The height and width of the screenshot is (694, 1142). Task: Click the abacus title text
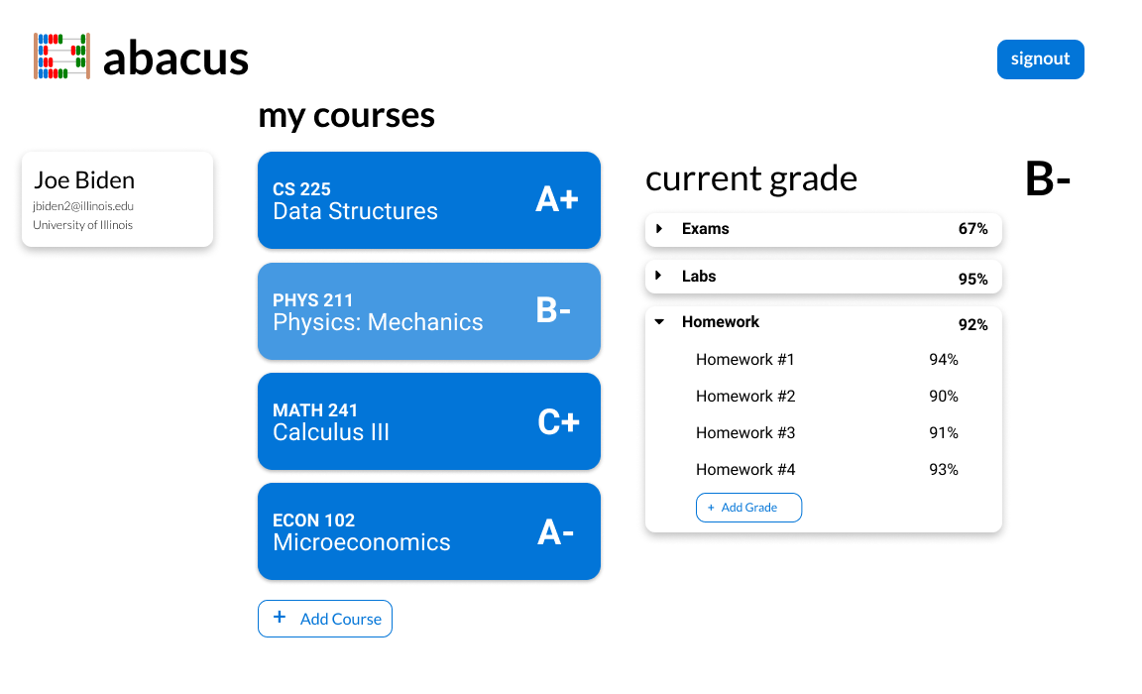click(x=175, y=58)
